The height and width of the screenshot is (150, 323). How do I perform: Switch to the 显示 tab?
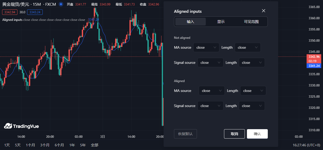tap(221, 22)
